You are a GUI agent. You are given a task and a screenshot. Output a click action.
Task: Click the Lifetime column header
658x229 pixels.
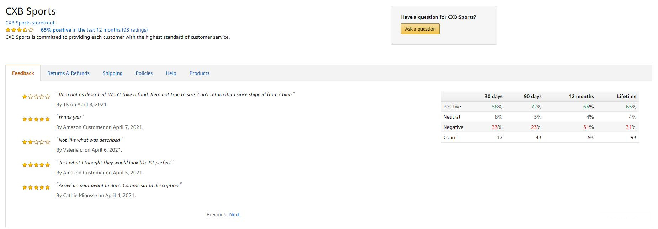pos(626,96)
